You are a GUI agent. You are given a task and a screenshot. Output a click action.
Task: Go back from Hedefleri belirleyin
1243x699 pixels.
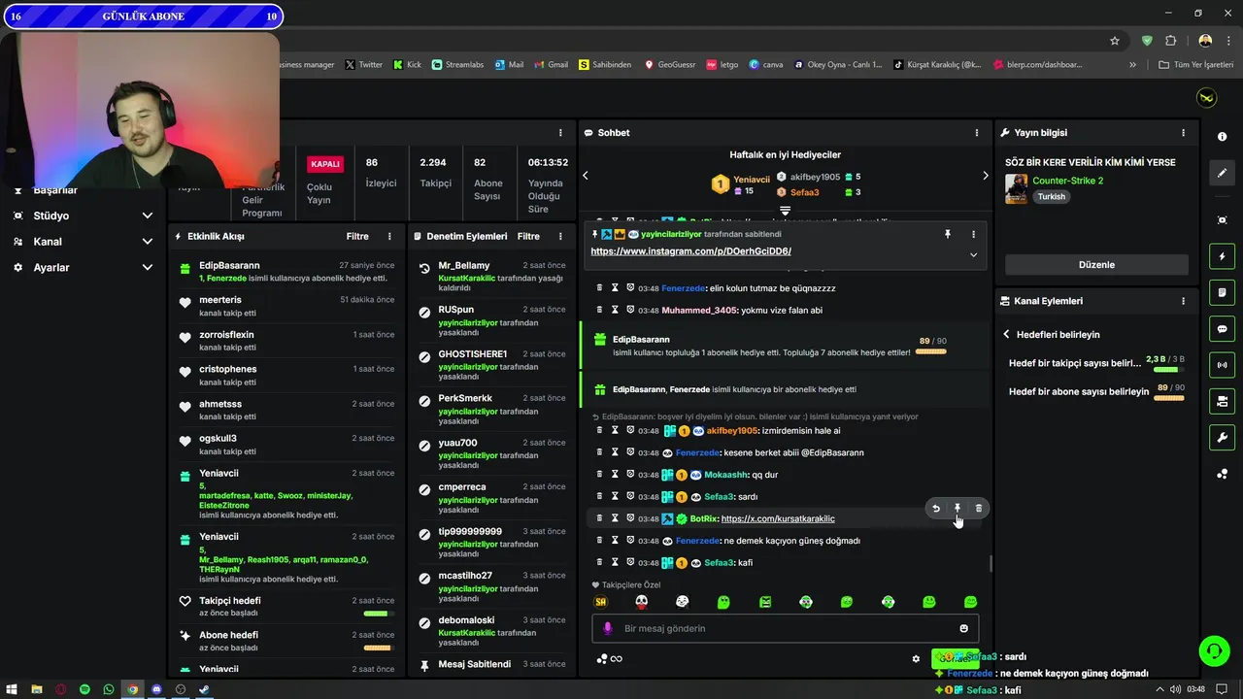(1006, 334)
